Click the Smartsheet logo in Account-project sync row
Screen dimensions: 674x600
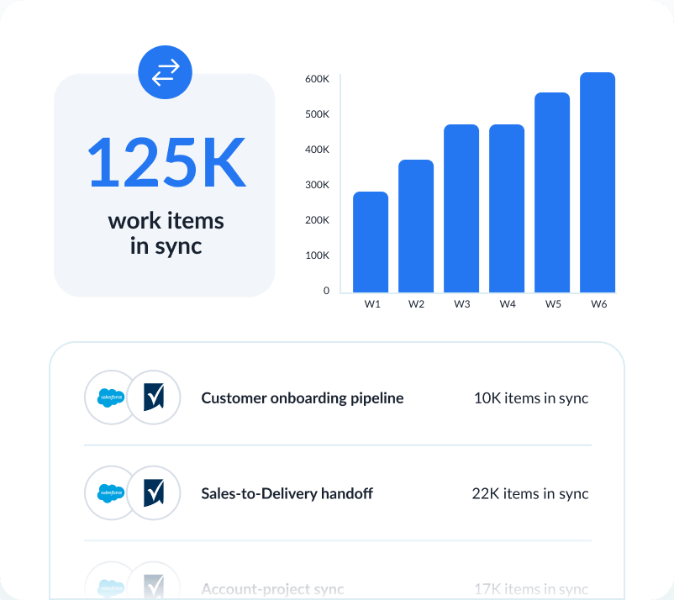click(x=154, y=585)
